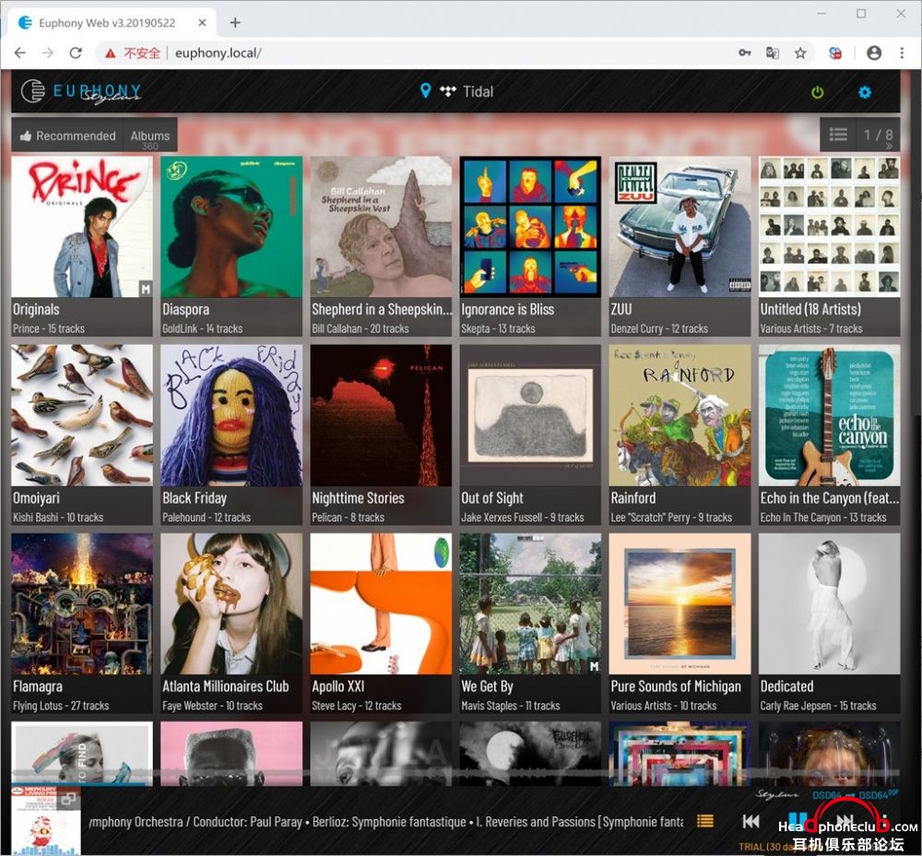Open the ZUU album by Denzel Curry

(680, 227)
